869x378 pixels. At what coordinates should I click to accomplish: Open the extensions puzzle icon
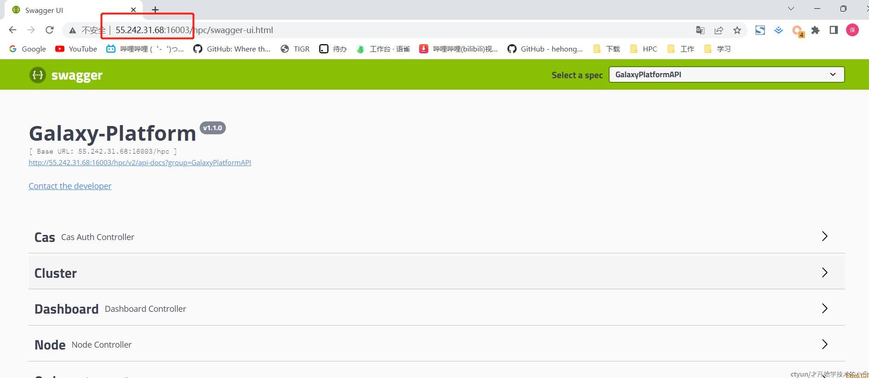click(x=815, y=30)
